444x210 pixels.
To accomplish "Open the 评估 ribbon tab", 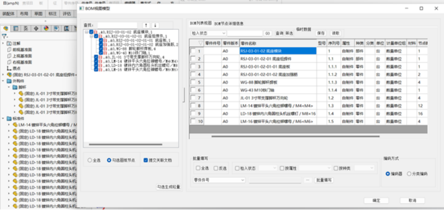I will click(x=67, y=13).
